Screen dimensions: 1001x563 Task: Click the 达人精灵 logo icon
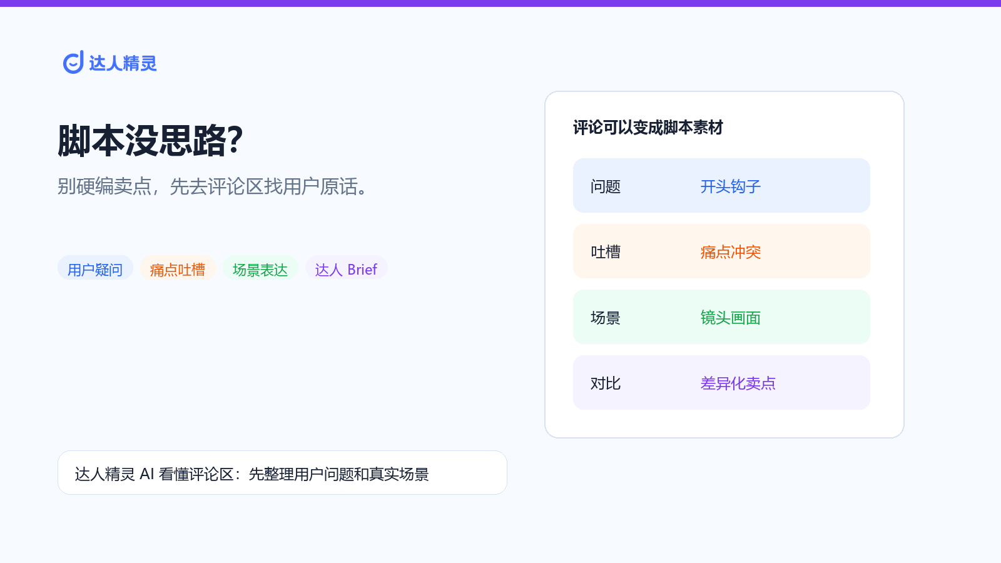tap(73, 63)
